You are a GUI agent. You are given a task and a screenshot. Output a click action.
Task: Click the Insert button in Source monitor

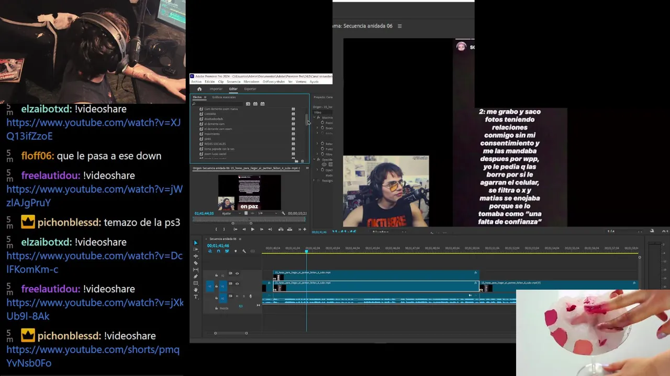coord(281,229)
